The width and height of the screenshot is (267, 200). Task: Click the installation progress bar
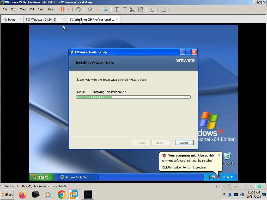pos(133,97)
